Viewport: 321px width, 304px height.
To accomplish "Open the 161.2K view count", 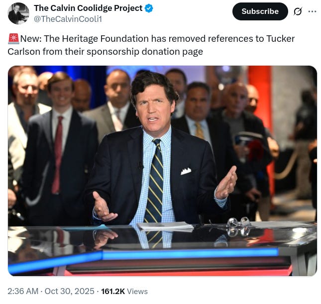I will pos(113,291).
